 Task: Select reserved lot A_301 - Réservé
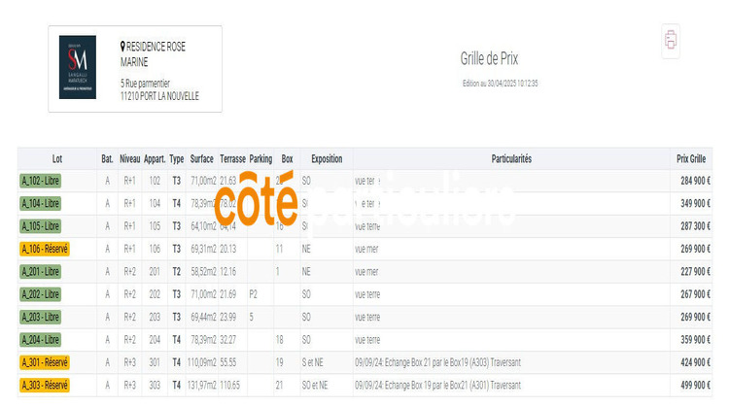44,362
